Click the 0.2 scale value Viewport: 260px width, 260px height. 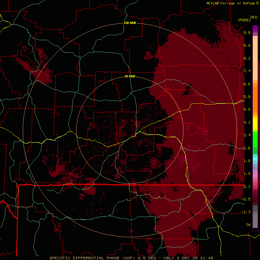[247, 187]
